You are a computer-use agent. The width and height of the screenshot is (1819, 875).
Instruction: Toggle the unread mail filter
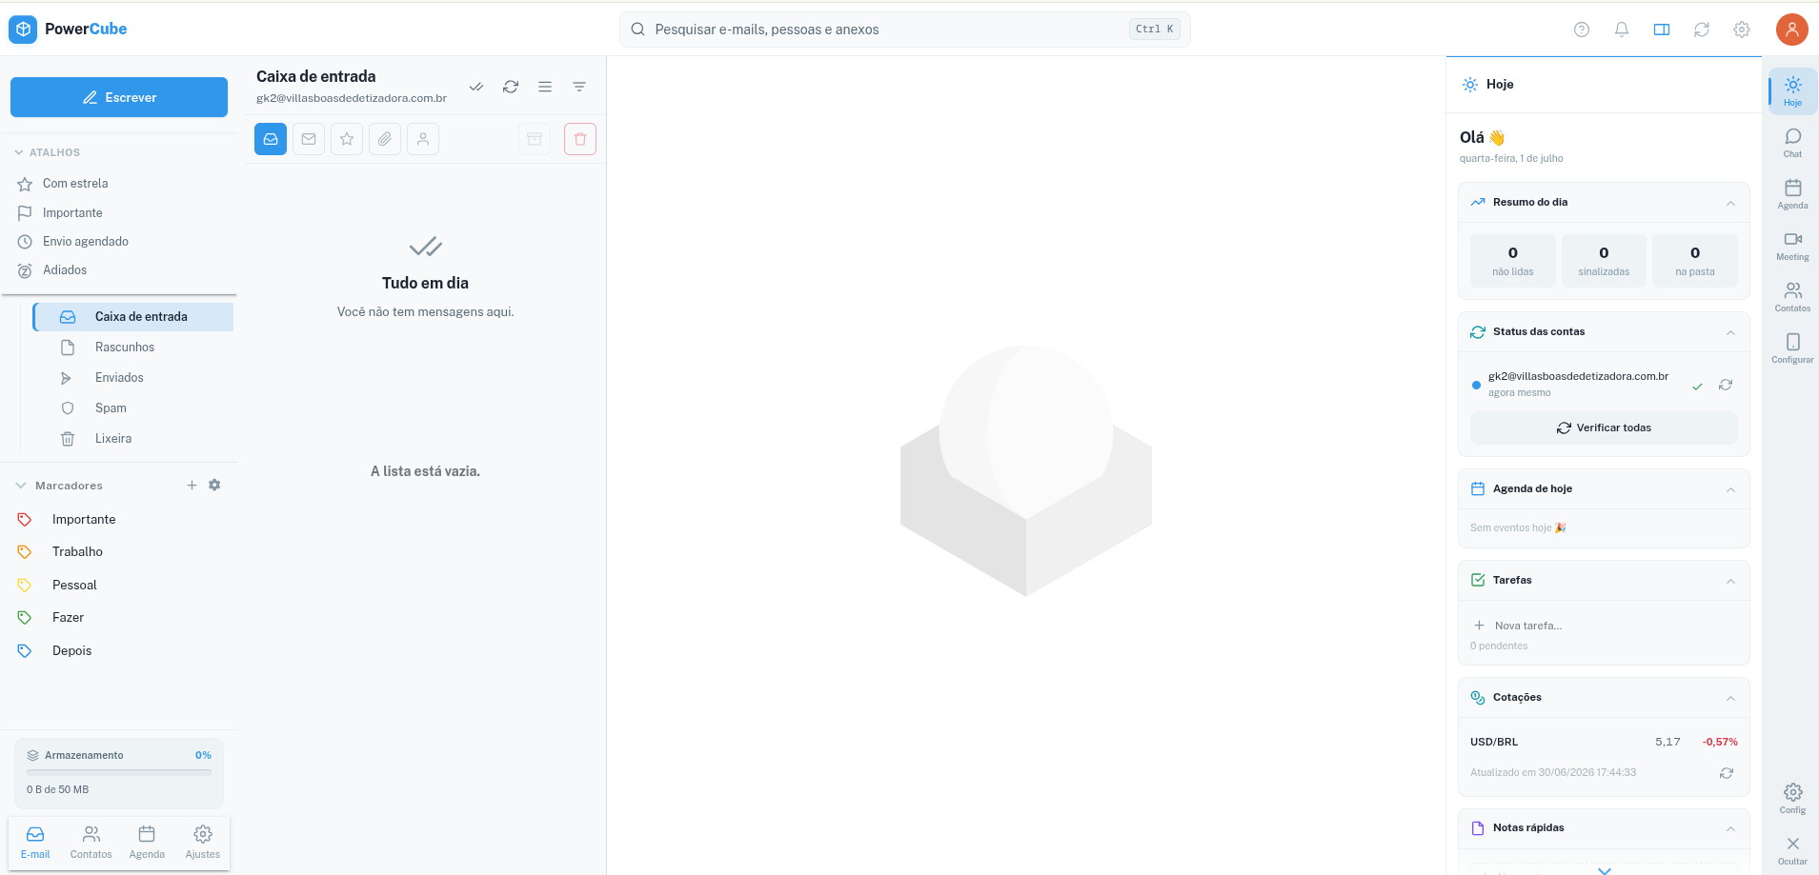[x=309, y=139]
